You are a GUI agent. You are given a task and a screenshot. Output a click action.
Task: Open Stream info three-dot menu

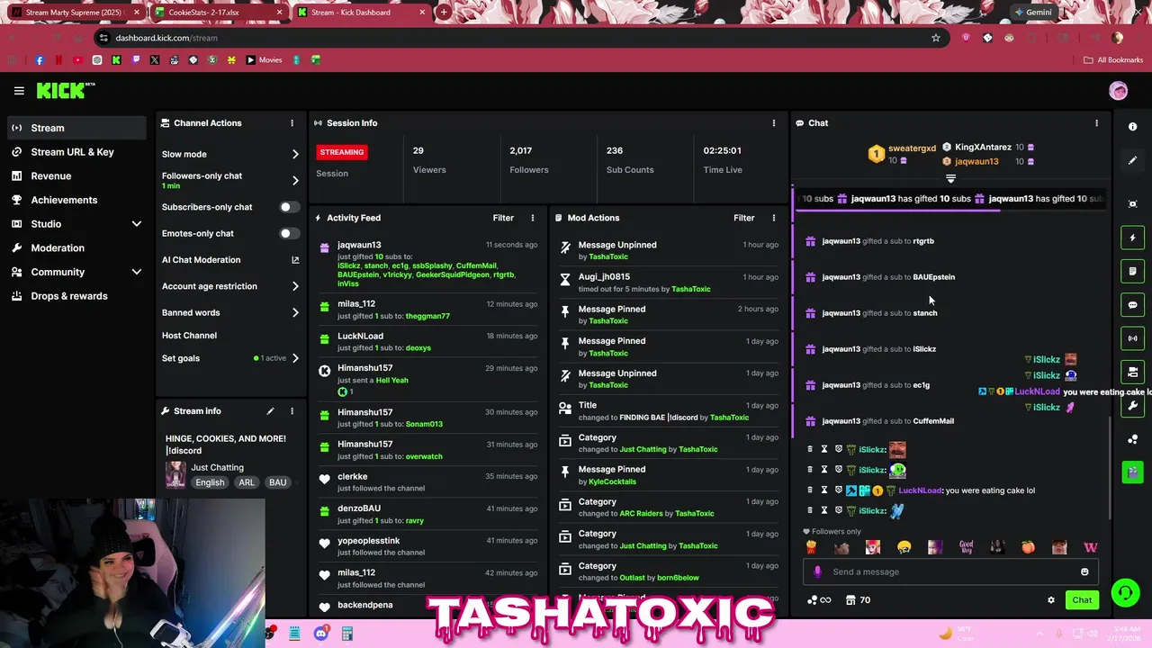coord(292,411)
